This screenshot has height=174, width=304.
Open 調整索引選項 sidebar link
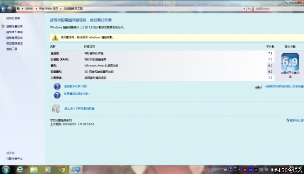[x=14, y=32]
